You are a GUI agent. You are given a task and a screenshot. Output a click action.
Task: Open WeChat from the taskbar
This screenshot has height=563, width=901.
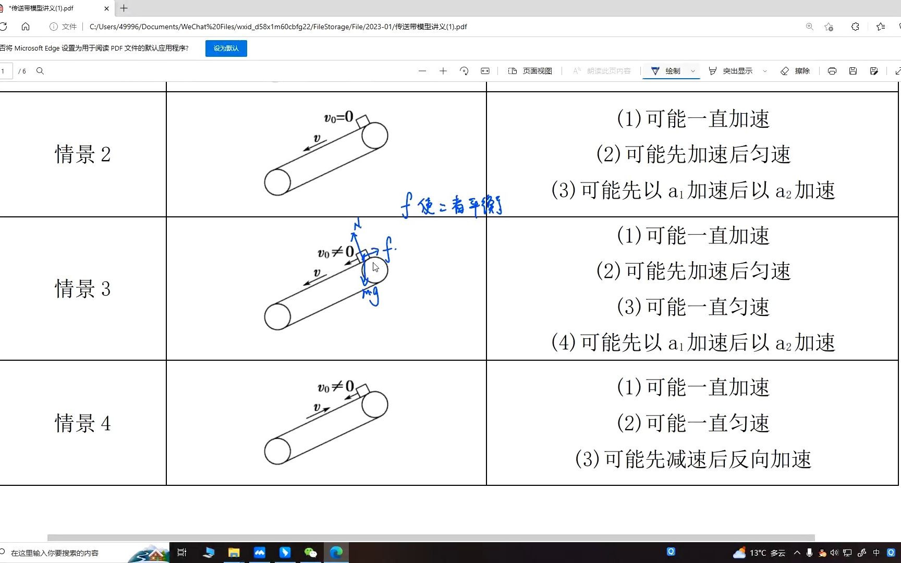coord(311,552)
